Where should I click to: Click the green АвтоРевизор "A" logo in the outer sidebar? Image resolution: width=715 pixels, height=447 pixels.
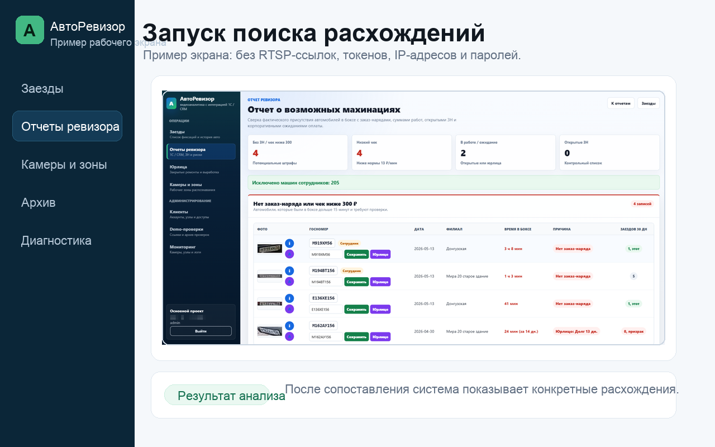[30, 30]
